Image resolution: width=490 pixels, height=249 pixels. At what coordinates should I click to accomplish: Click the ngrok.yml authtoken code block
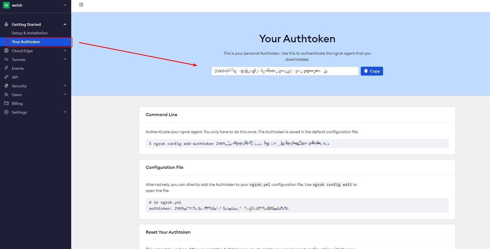tap(297, 205)
